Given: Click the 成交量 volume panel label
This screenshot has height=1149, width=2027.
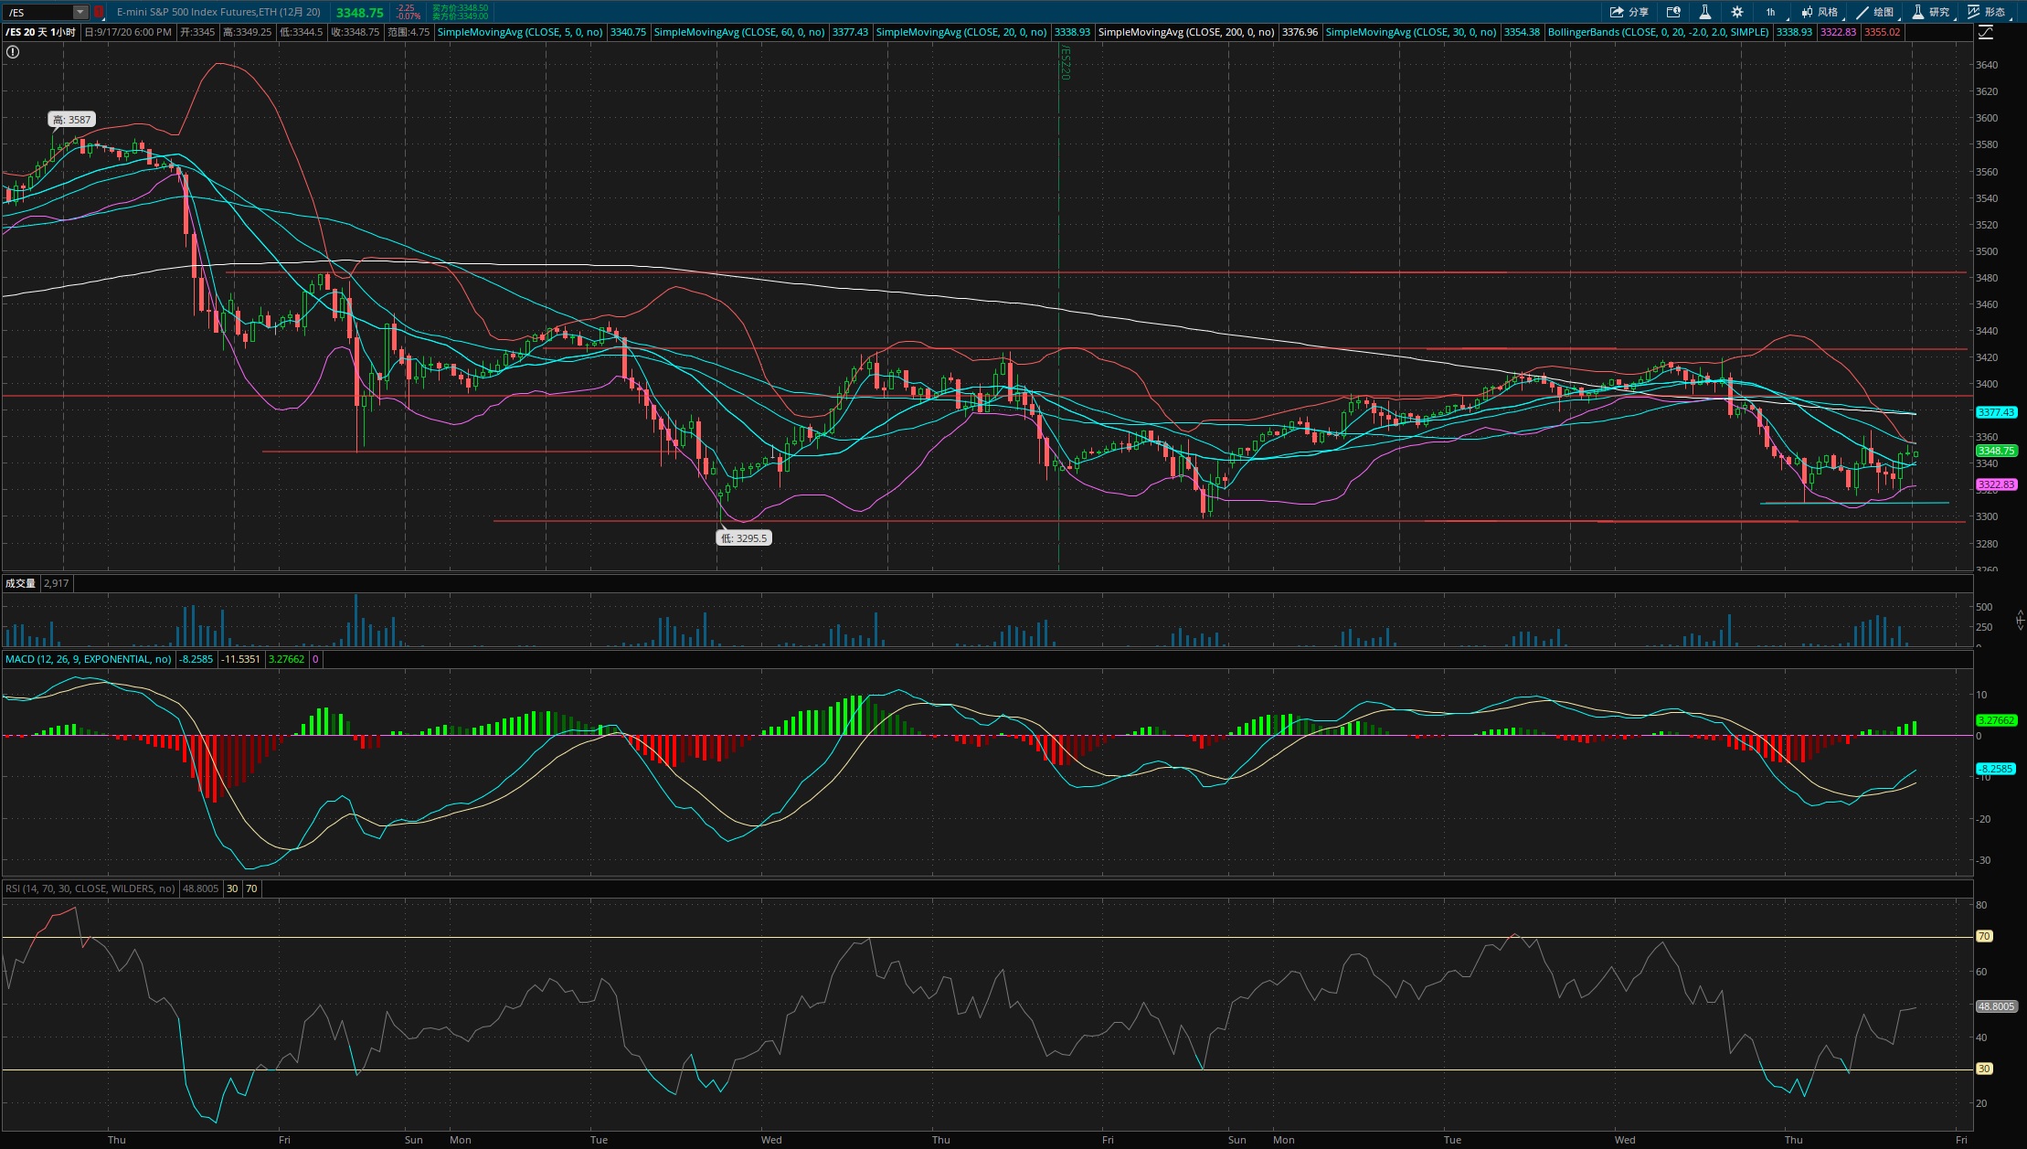Looking at the screenshot, I should click(x=20, y=583).
